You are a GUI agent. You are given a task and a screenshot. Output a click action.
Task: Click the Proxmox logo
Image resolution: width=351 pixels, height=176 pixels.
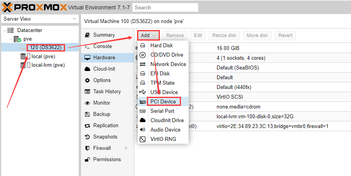coord(34,7)
